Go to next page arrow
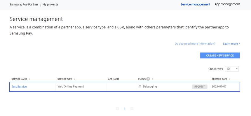This screenshot has height=116, width=251. [x=132, y=108]
